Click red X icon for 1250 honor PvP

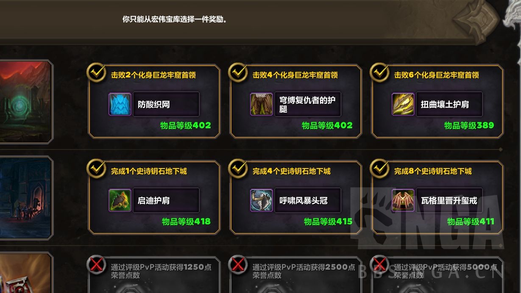click(96, 265)
